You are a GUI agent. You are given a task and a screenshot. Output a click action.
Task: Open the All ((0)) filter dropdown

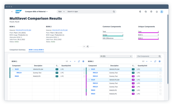click(116, 56)
